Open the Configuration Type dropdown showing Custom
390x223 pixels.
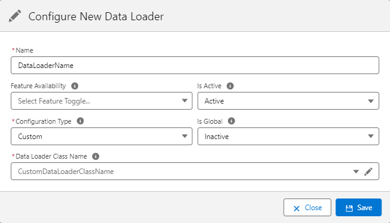click(x=101, y=136)
